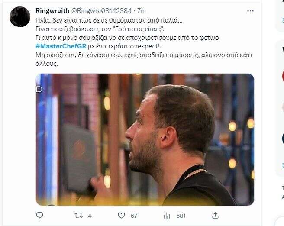Share the tweet with upload arrow icon
Viewport: 284px width, 226px height.
(x=215, y=216)
